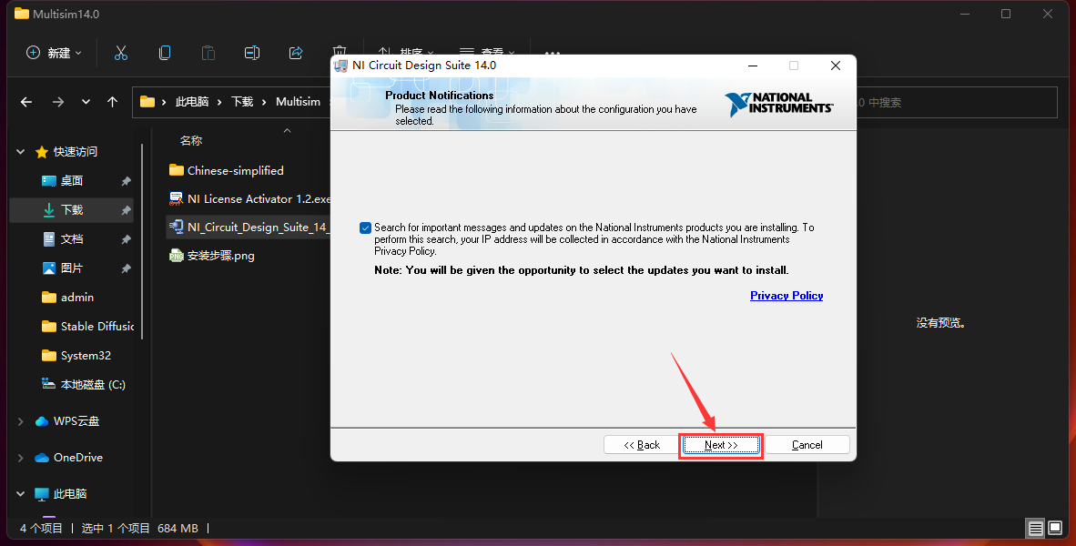Click the 4 个项目 status bar text
This screenshot has width=1076, height=546.
click(x=41, y=528)
